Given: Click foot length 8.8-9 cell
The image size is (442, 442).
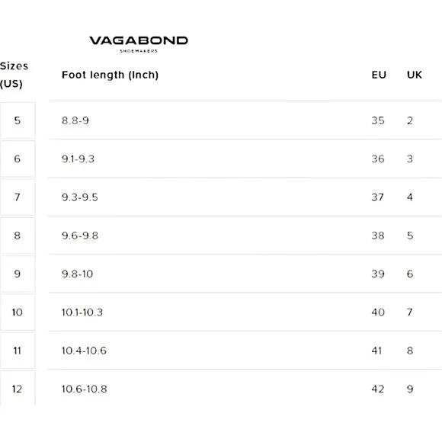Looking at the screenshot, I should [75, 120].
